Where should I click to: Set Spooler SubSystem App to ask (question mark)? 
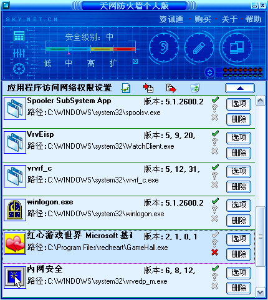pyautogui.click(x=214, y=108)
